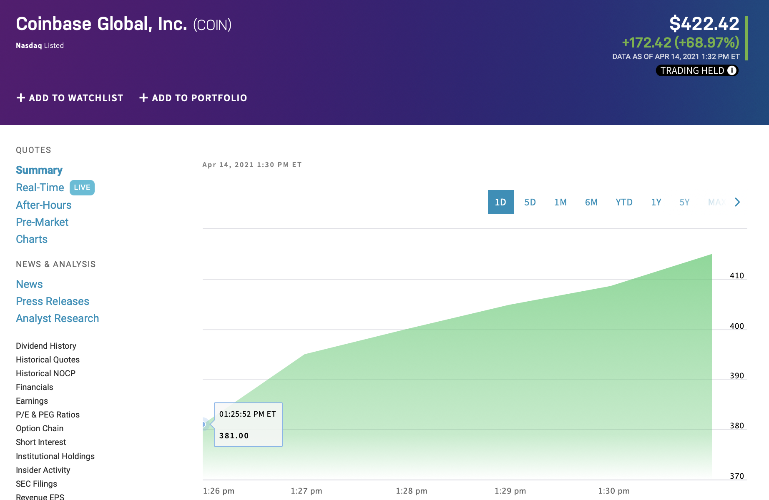
Task: Open the Option Chain page
Action: coord(40,428)
